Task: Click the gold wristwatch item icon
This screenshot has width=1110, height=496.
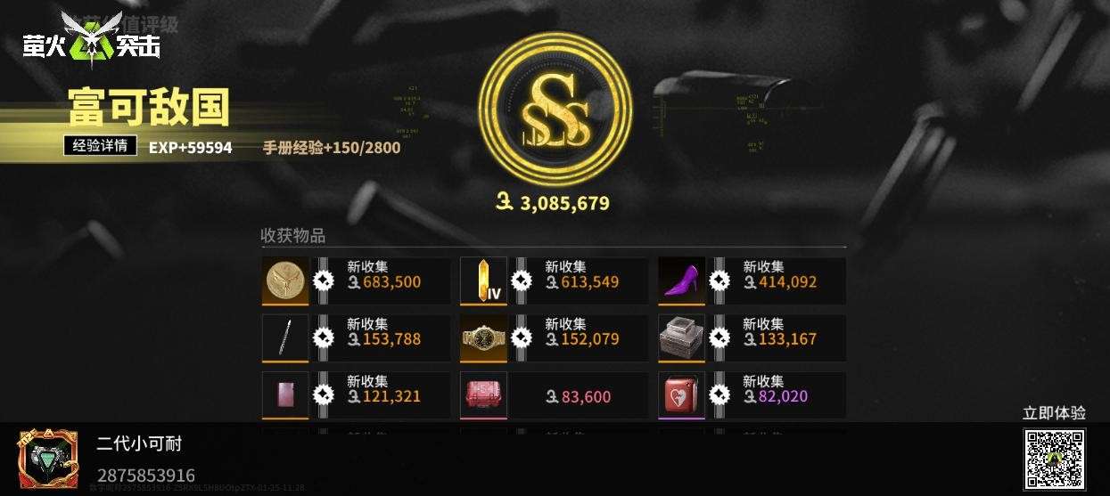Action: tap(483, 337)
